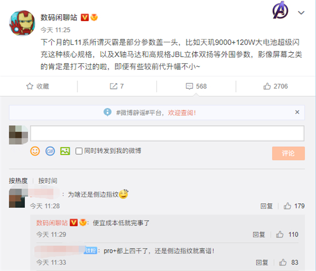Click the 收藏 star icon
316x271 pixels.
29,86
